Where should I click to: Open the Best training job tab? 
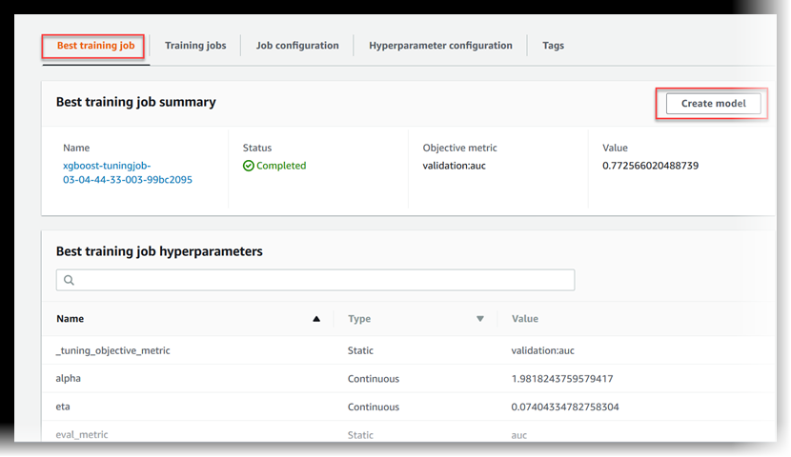[92, 46]
